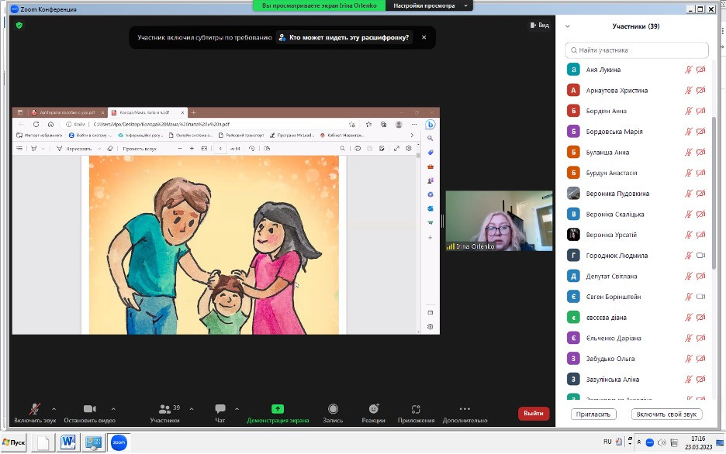Open the Chat (Чат) panel icon
This screenshot has width=726, height=454.
(x=220, y=409)
